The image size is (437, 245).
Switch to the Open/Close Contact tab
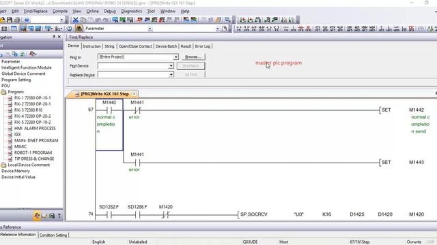[x=135, y=46]
